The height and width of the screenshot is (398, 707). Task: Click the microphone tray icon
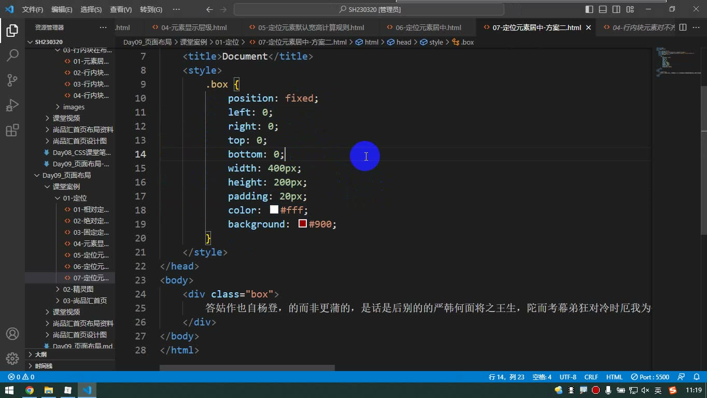point(609,390)
